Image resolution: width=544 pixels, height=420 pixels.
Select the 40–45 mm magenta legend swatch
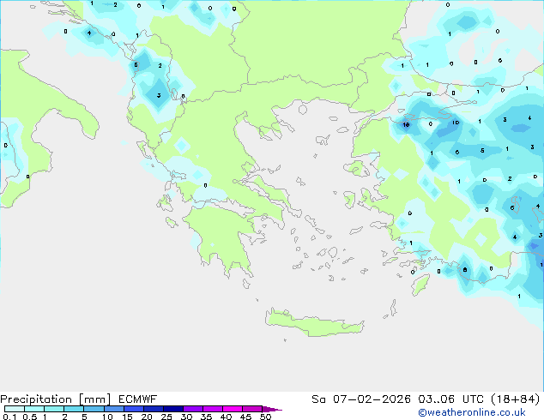point(233,409)
